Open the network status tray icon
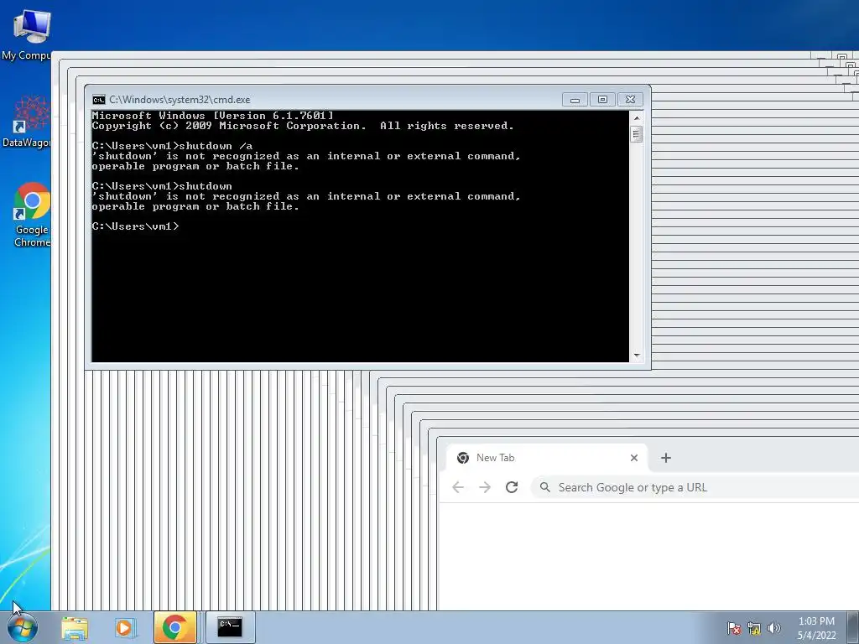 [754, 628]
